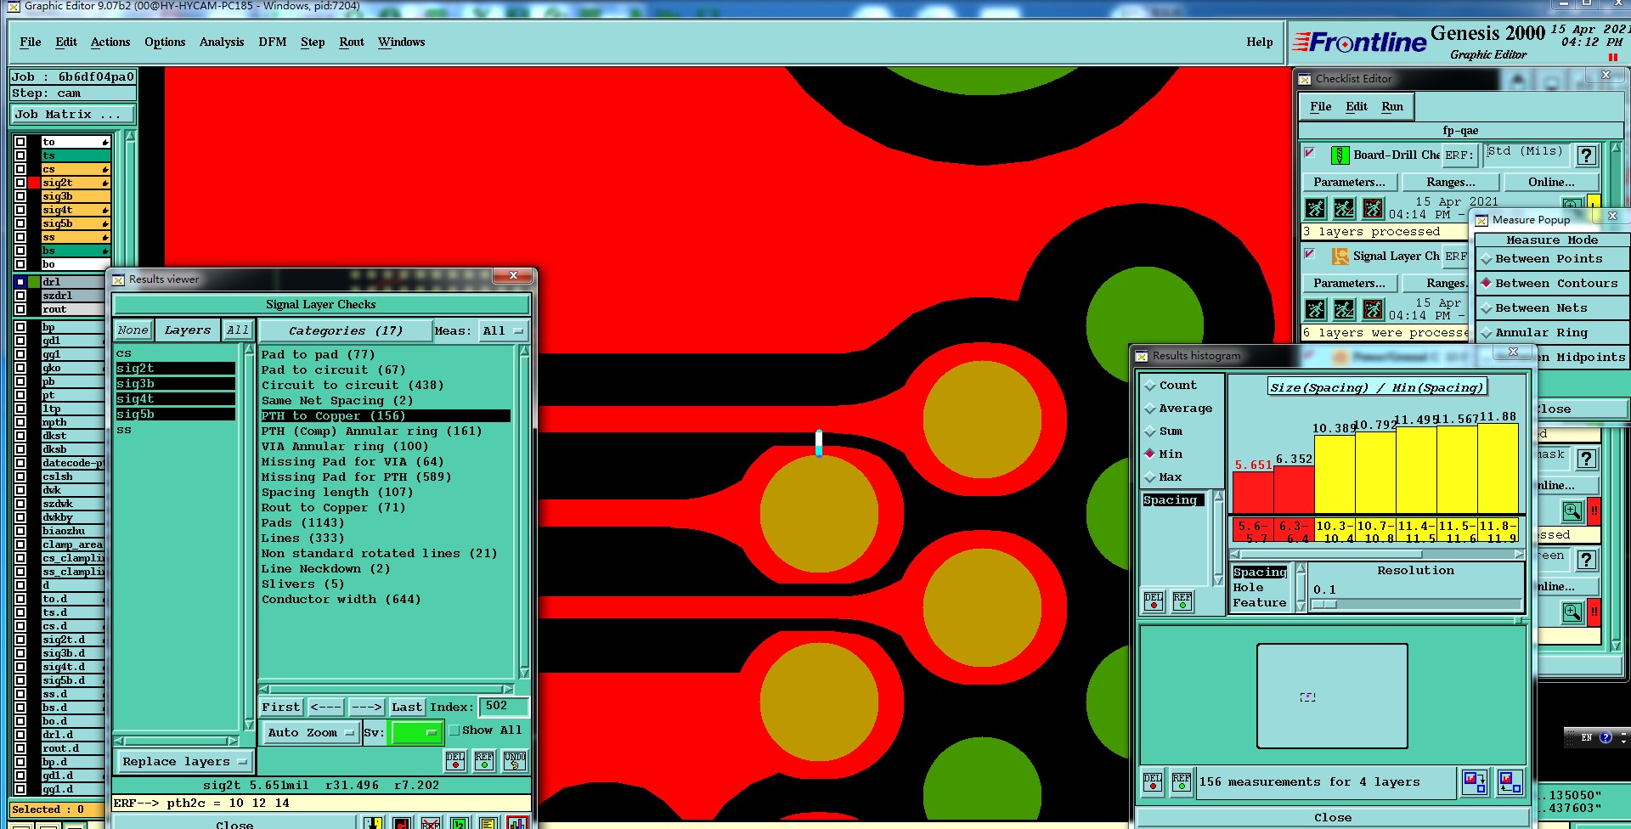Viewport: 1631px width, 829px height.
Task: Click the yellow report list icon at Results viewer bottom
Action: coord(488,823)
